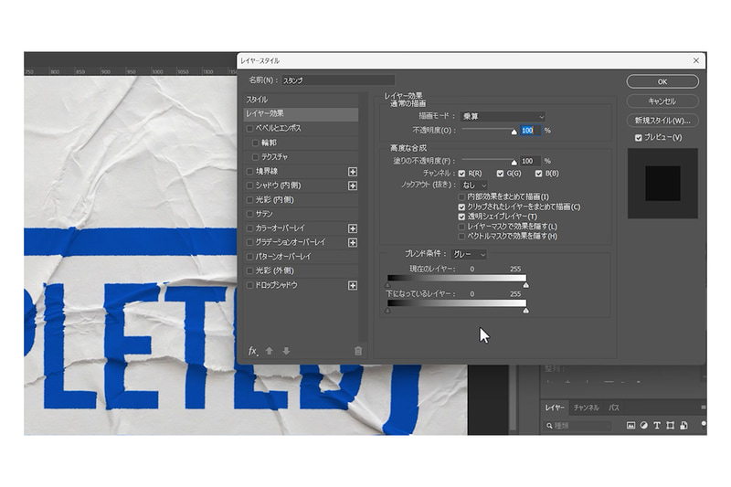Toggle クリップされたレイヤーをまとめて描画 checkbox
The image size is (731, 487).
pyautogui.click(x=461, y=206)
